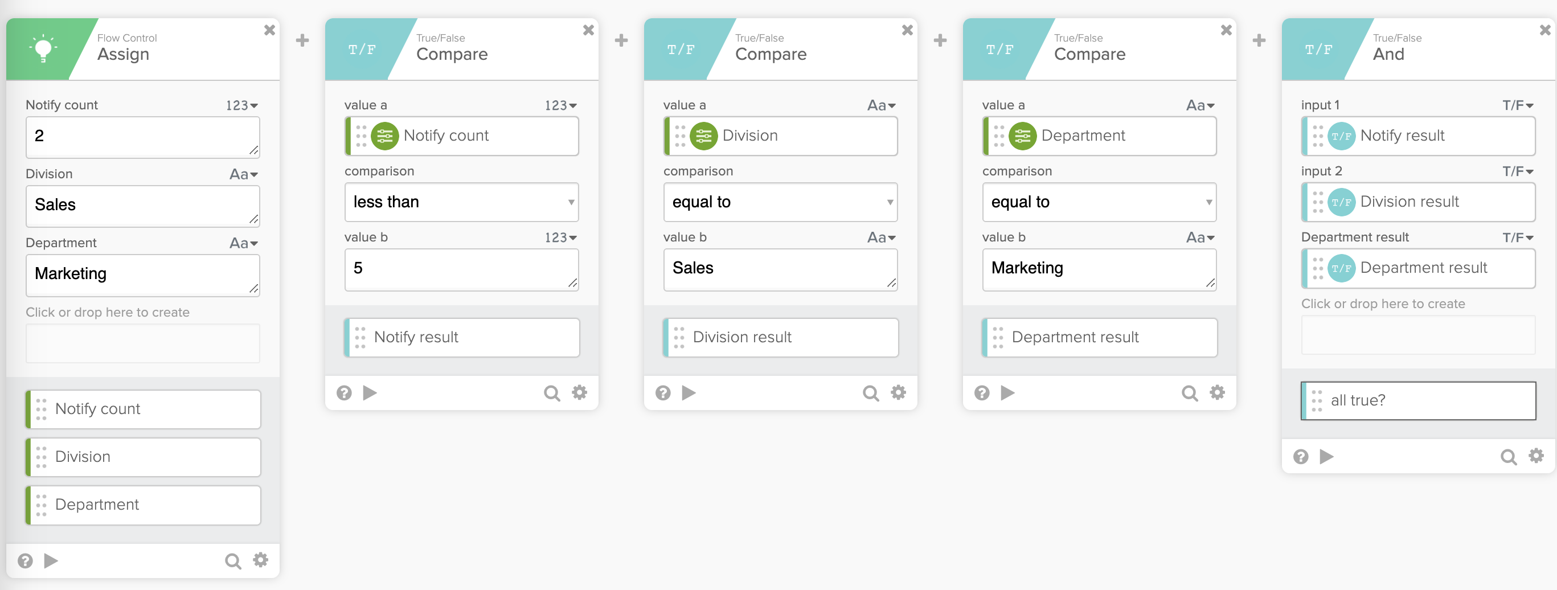Expand the 'equal to' dropdown for Division
Viewport: 1557px width, 590px height.
pos(780,202)
